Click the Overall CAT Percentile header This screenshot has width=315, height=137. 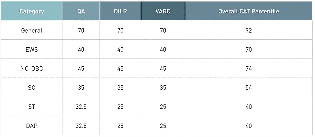click(x=249, y=12)
